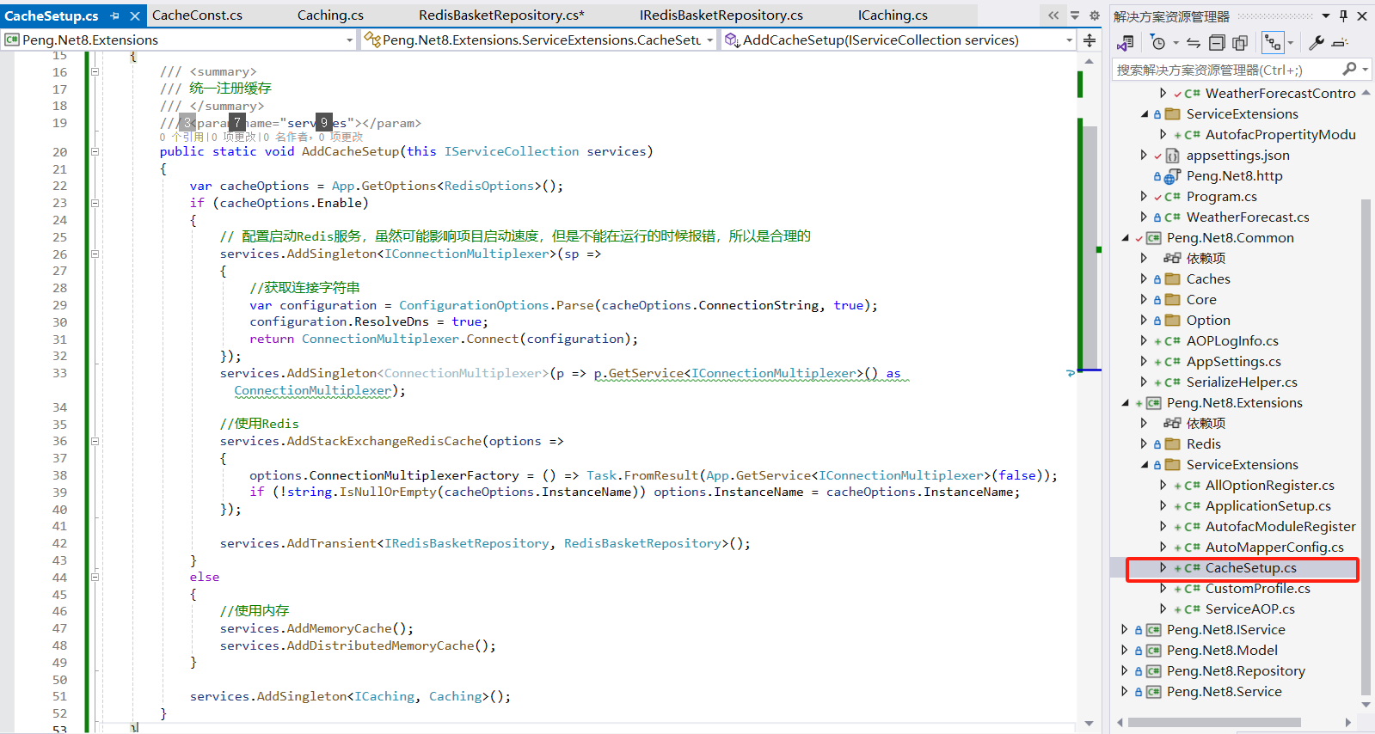Click the tab well settings gear icon

(x=1094, y=15)
